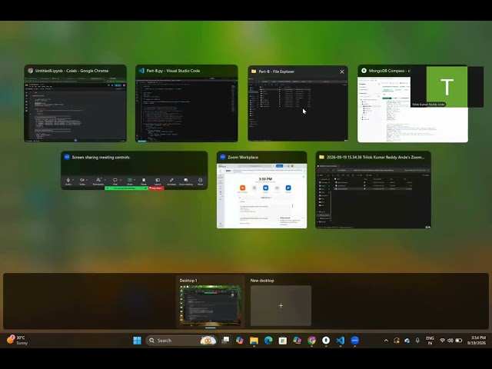
Task: Click the Audio microphone icon in Zoom controls
Action: point(68,181)
